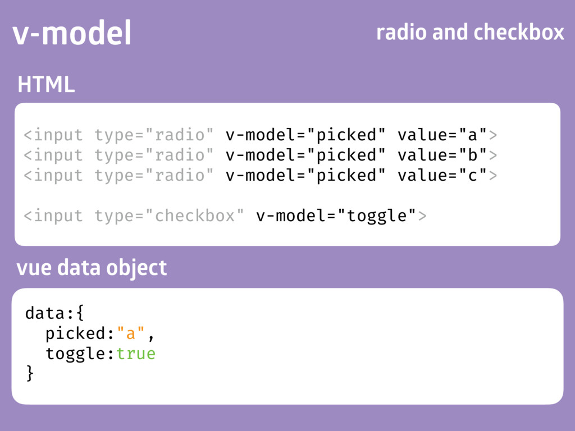Click value="b" in the second line
The height and width of the screenshot is (431, 575).
pyautogui.click(x=442, y=155)
